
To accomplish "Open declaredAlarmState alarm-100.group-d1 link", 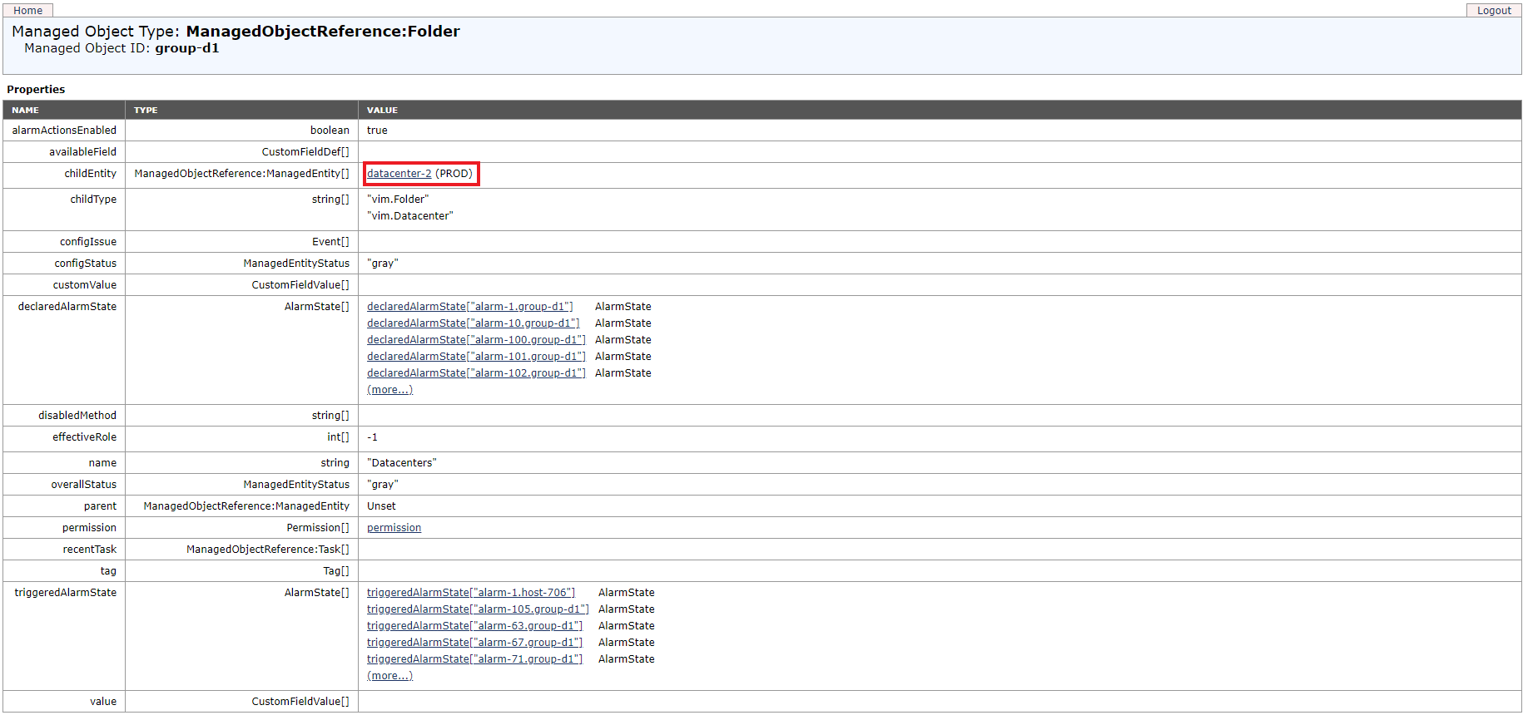I will (476, 340).
